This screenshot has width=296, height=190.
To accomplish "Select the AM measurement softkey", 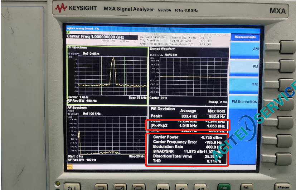I will pyautogui.click(x=245, y=49).
